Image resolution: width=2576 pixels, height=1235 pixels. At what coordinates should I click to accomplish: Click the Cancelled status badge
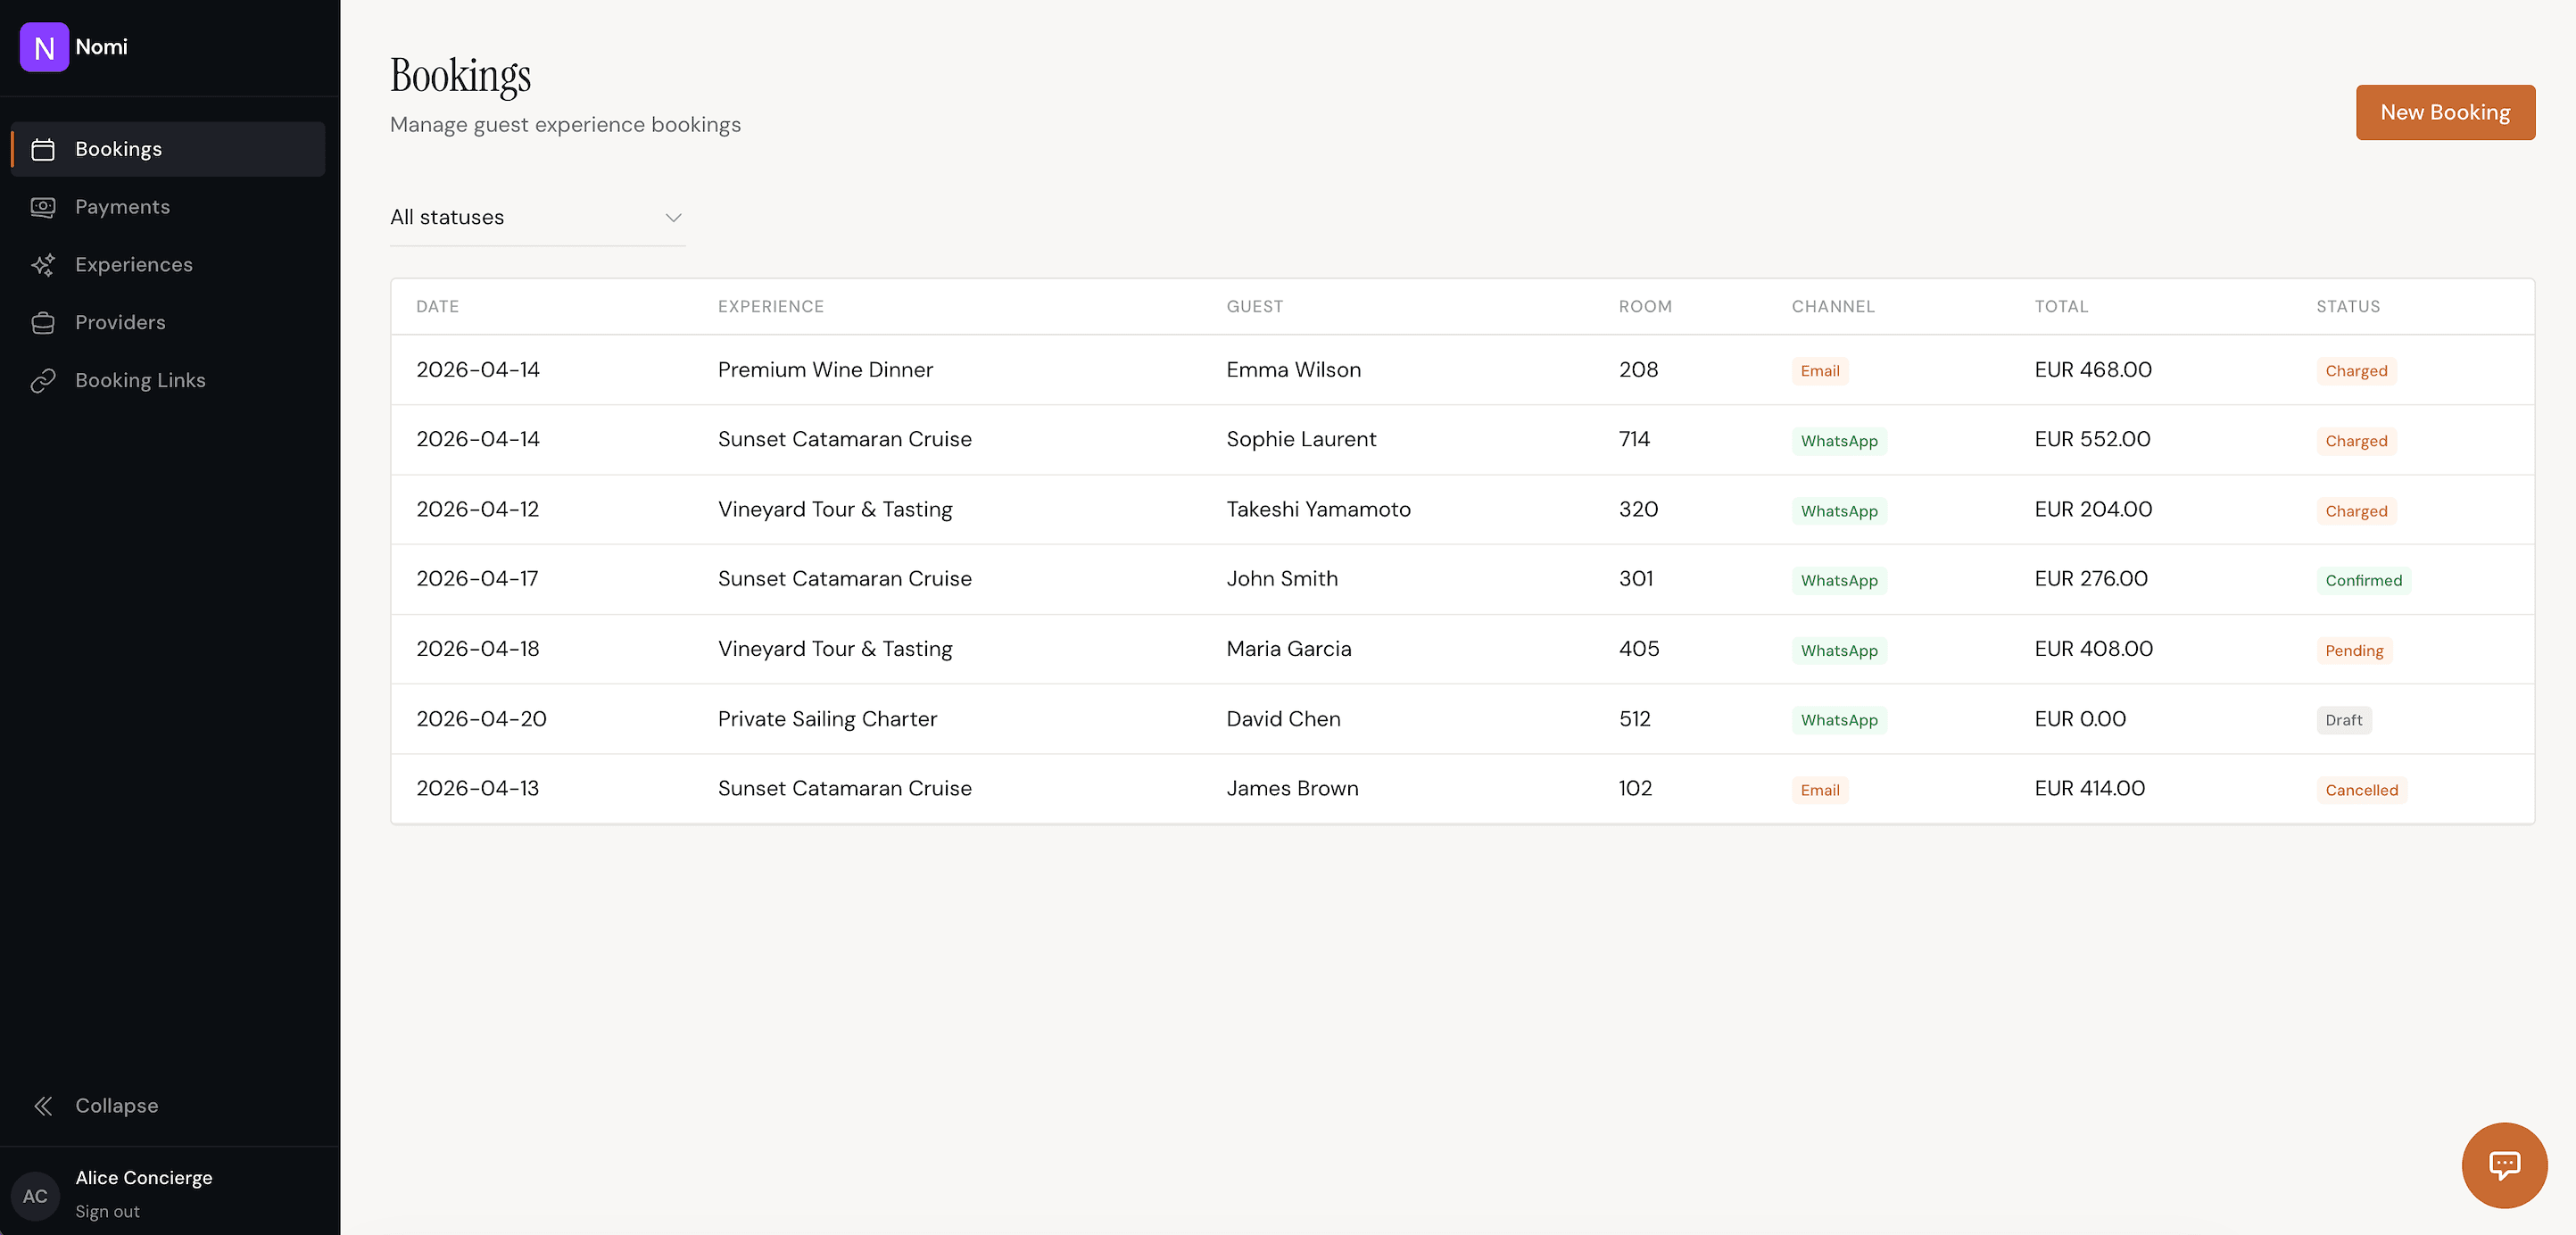pos(2361,790)
